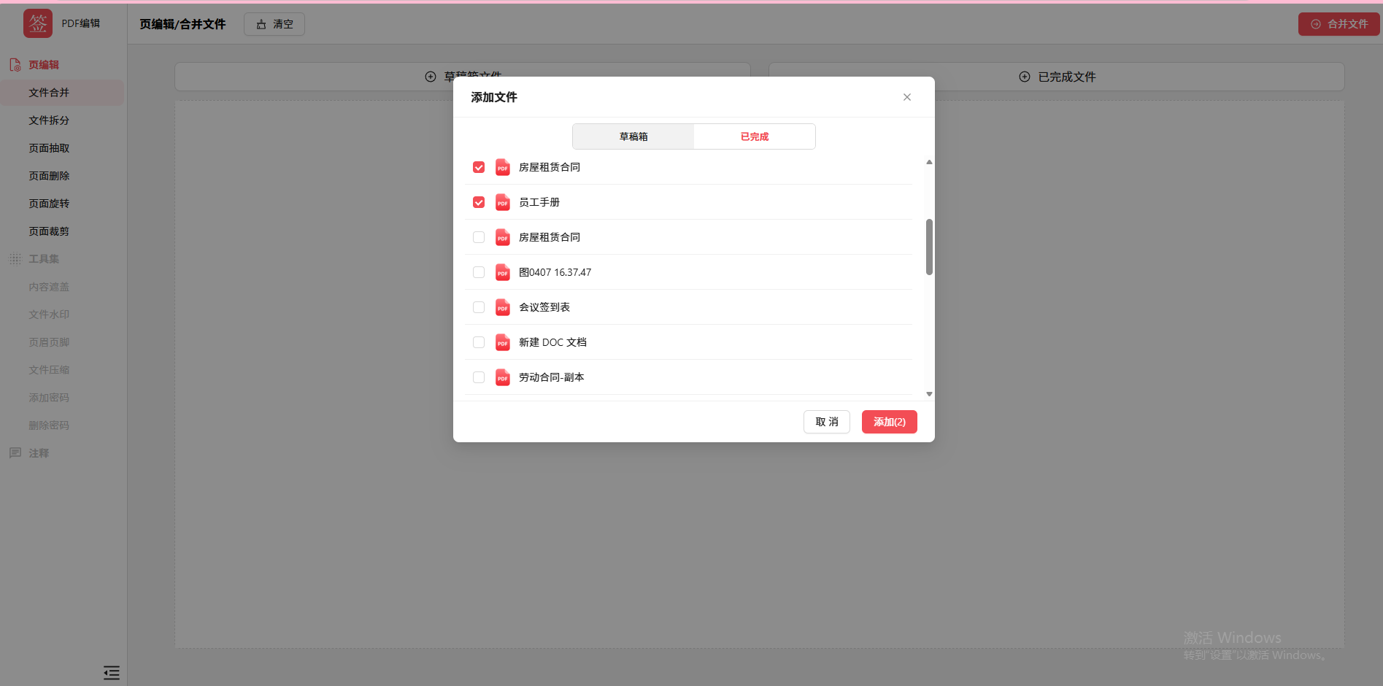
Task: Check the second 房屋租赁合同 checkbox
Action: click(x=479, y=237)
